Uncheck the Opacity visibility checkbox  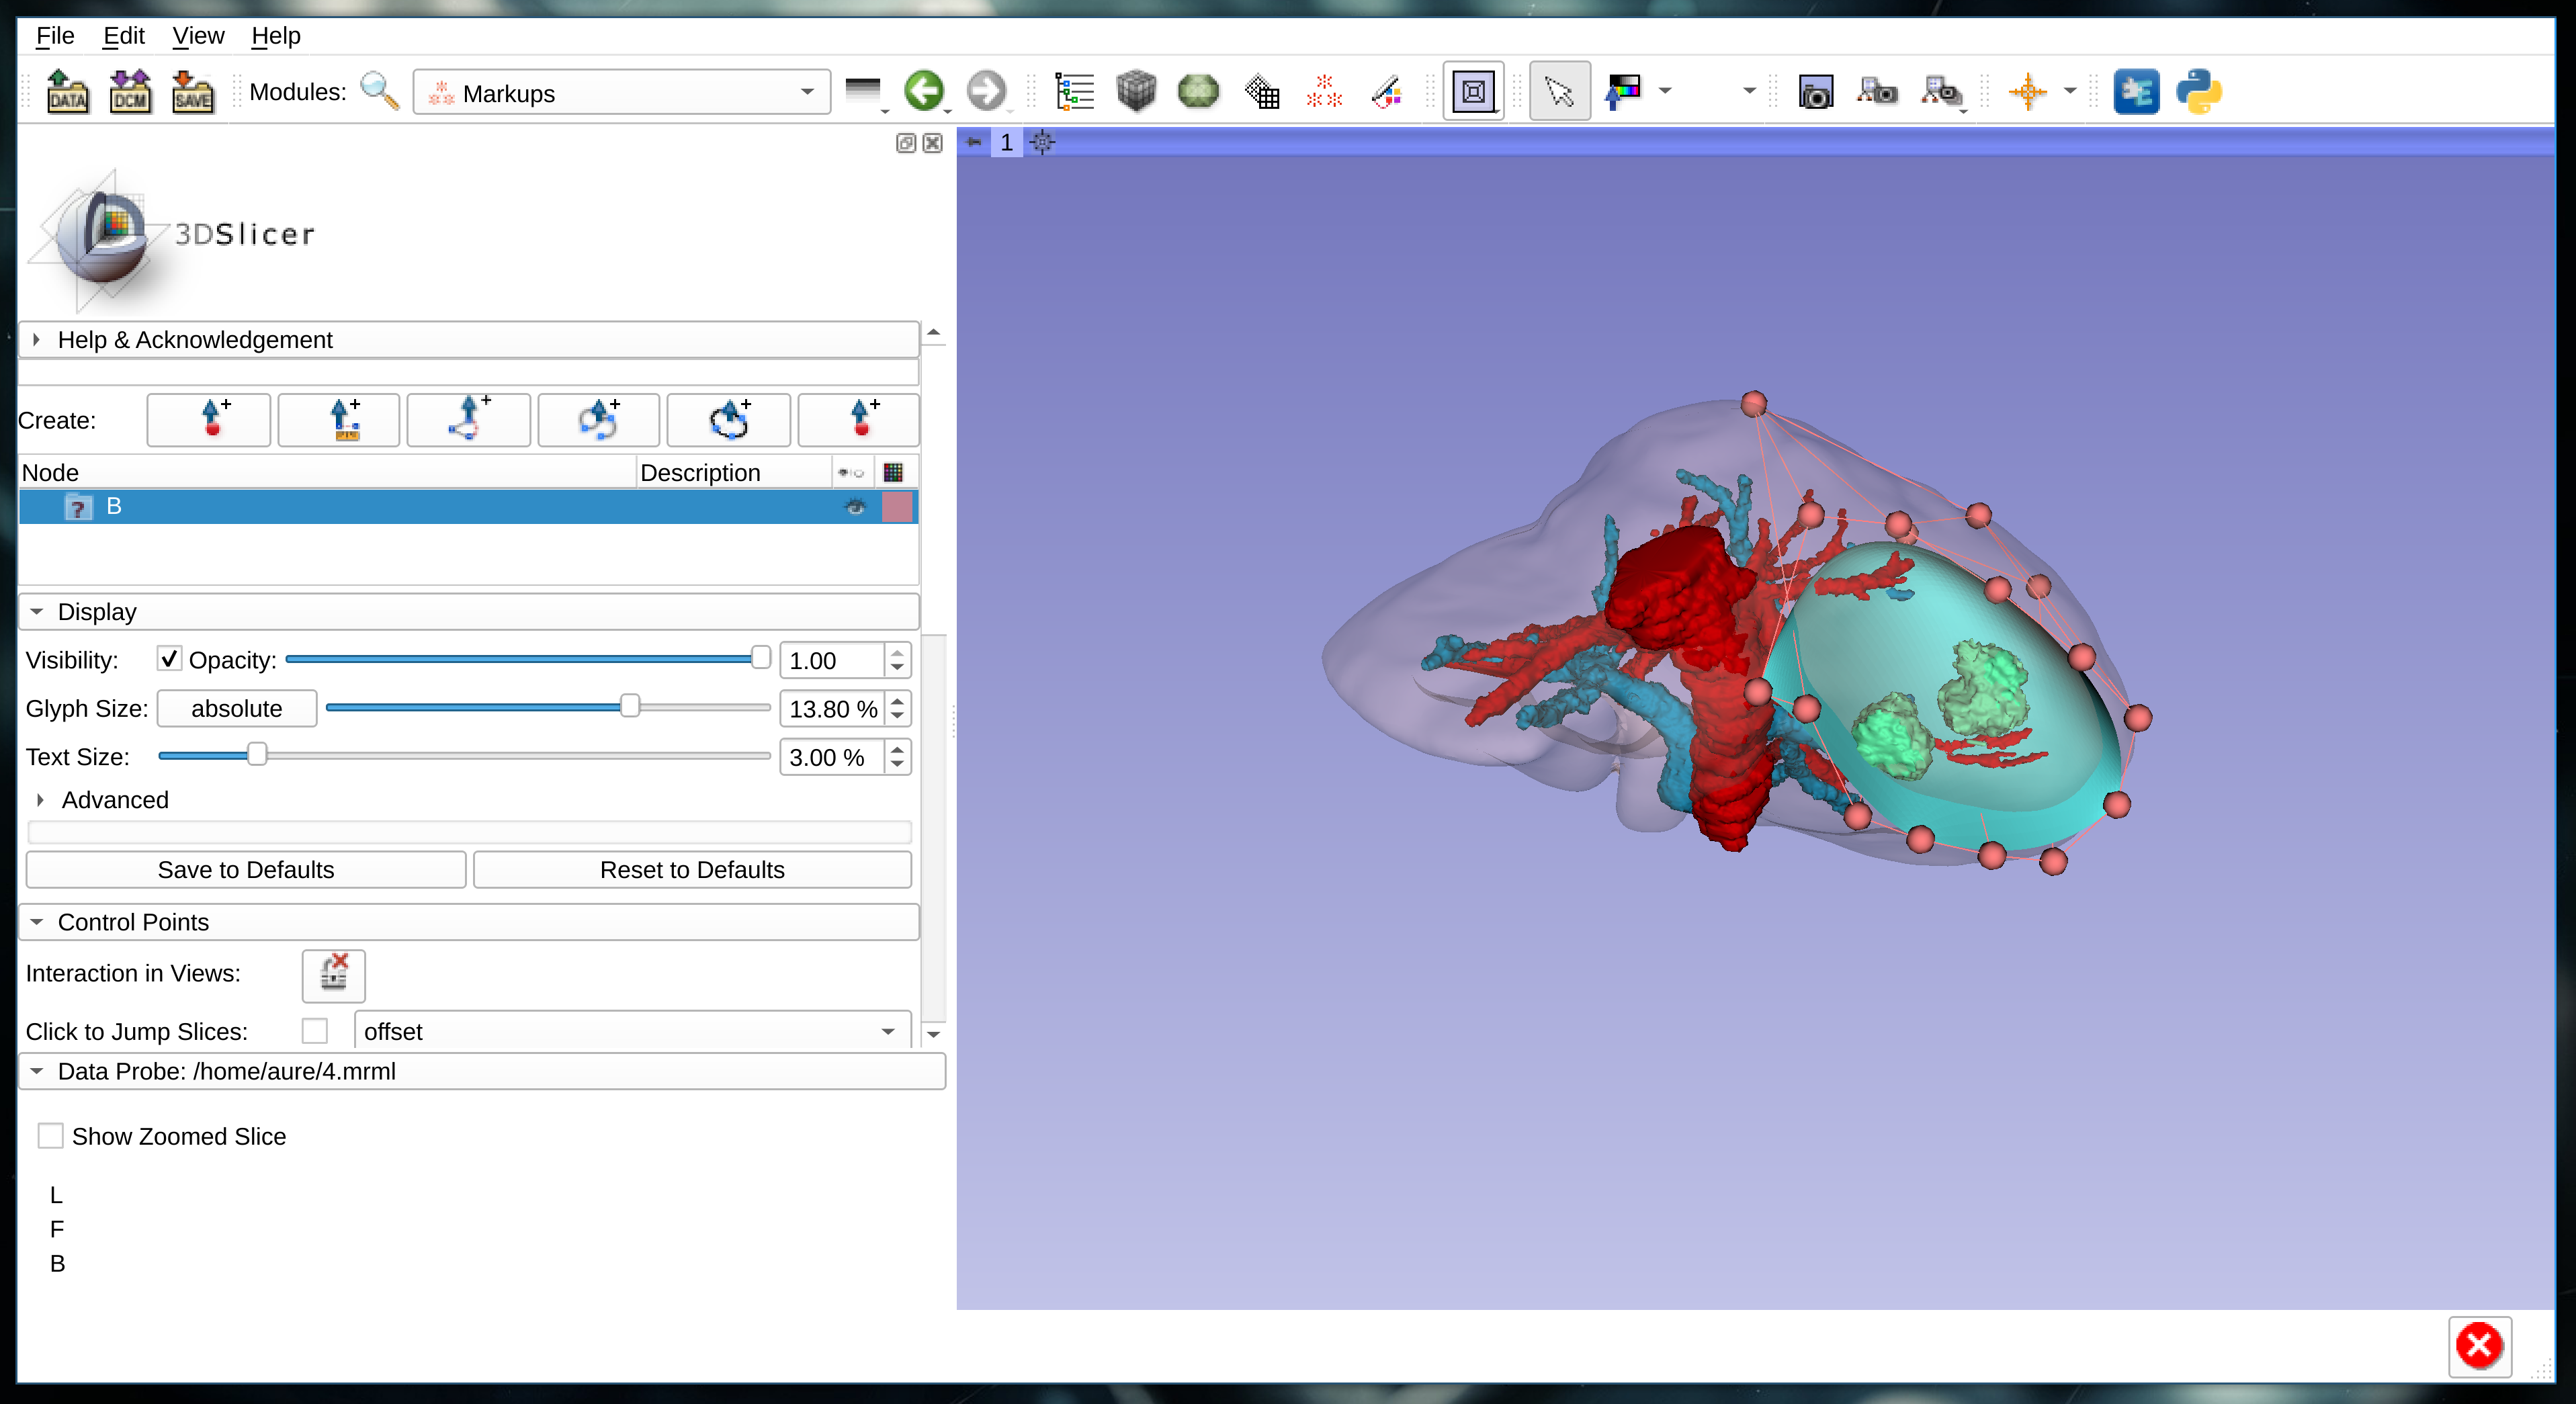(168, 659)
